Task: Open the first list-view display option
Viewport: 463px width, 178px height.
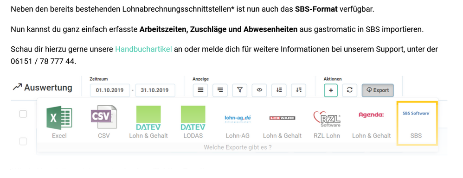Action: pyautogui.click(x=200, y=90)
